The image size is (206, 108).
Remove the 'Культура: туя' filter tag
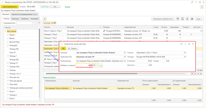pos(55,23)
